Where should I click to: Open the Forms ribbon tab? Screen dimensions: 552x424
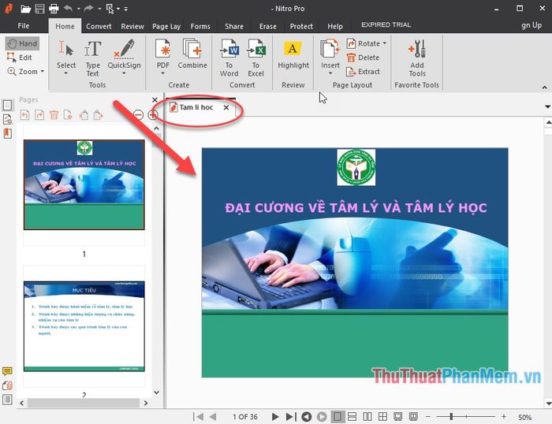pyautogui.click(x=200, y=26)
